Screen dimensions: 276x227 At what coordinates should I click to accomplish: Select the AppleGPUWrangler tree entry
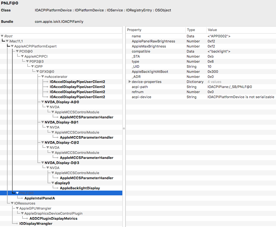pos(35,208)
